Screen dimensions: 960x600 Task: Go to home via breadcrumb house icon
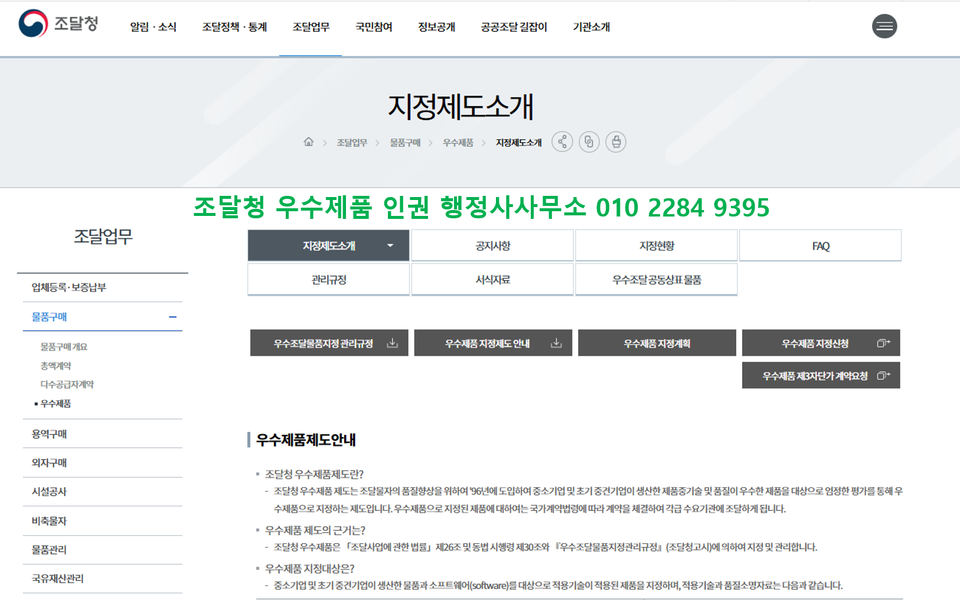pyautogui.click(x=308, y=142)
